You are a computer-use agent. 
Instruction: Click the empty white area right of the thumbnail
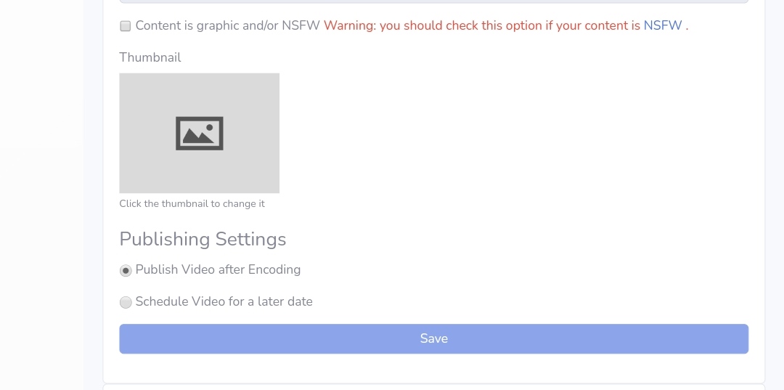514,133
